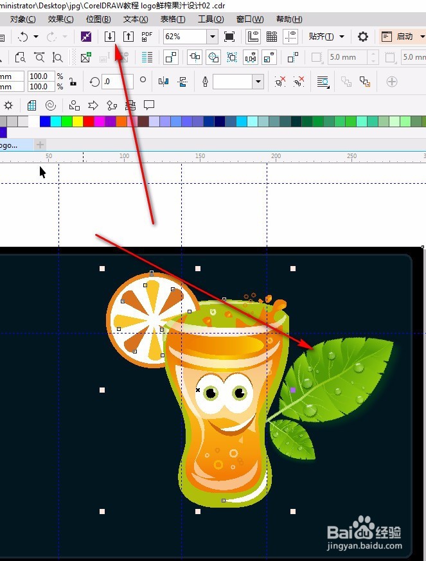This screenshot has width=426, height=561.
Task: Click the Mirror Horizontally icon
Action: click(x=163, y=82)
